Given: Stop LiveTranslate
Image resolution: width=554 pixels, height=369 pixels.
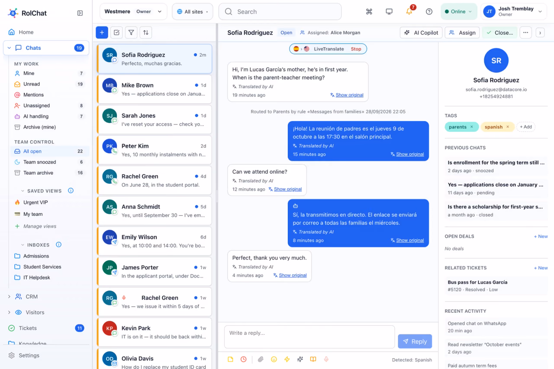Looking at the screenshot, I should click(356, 49).
